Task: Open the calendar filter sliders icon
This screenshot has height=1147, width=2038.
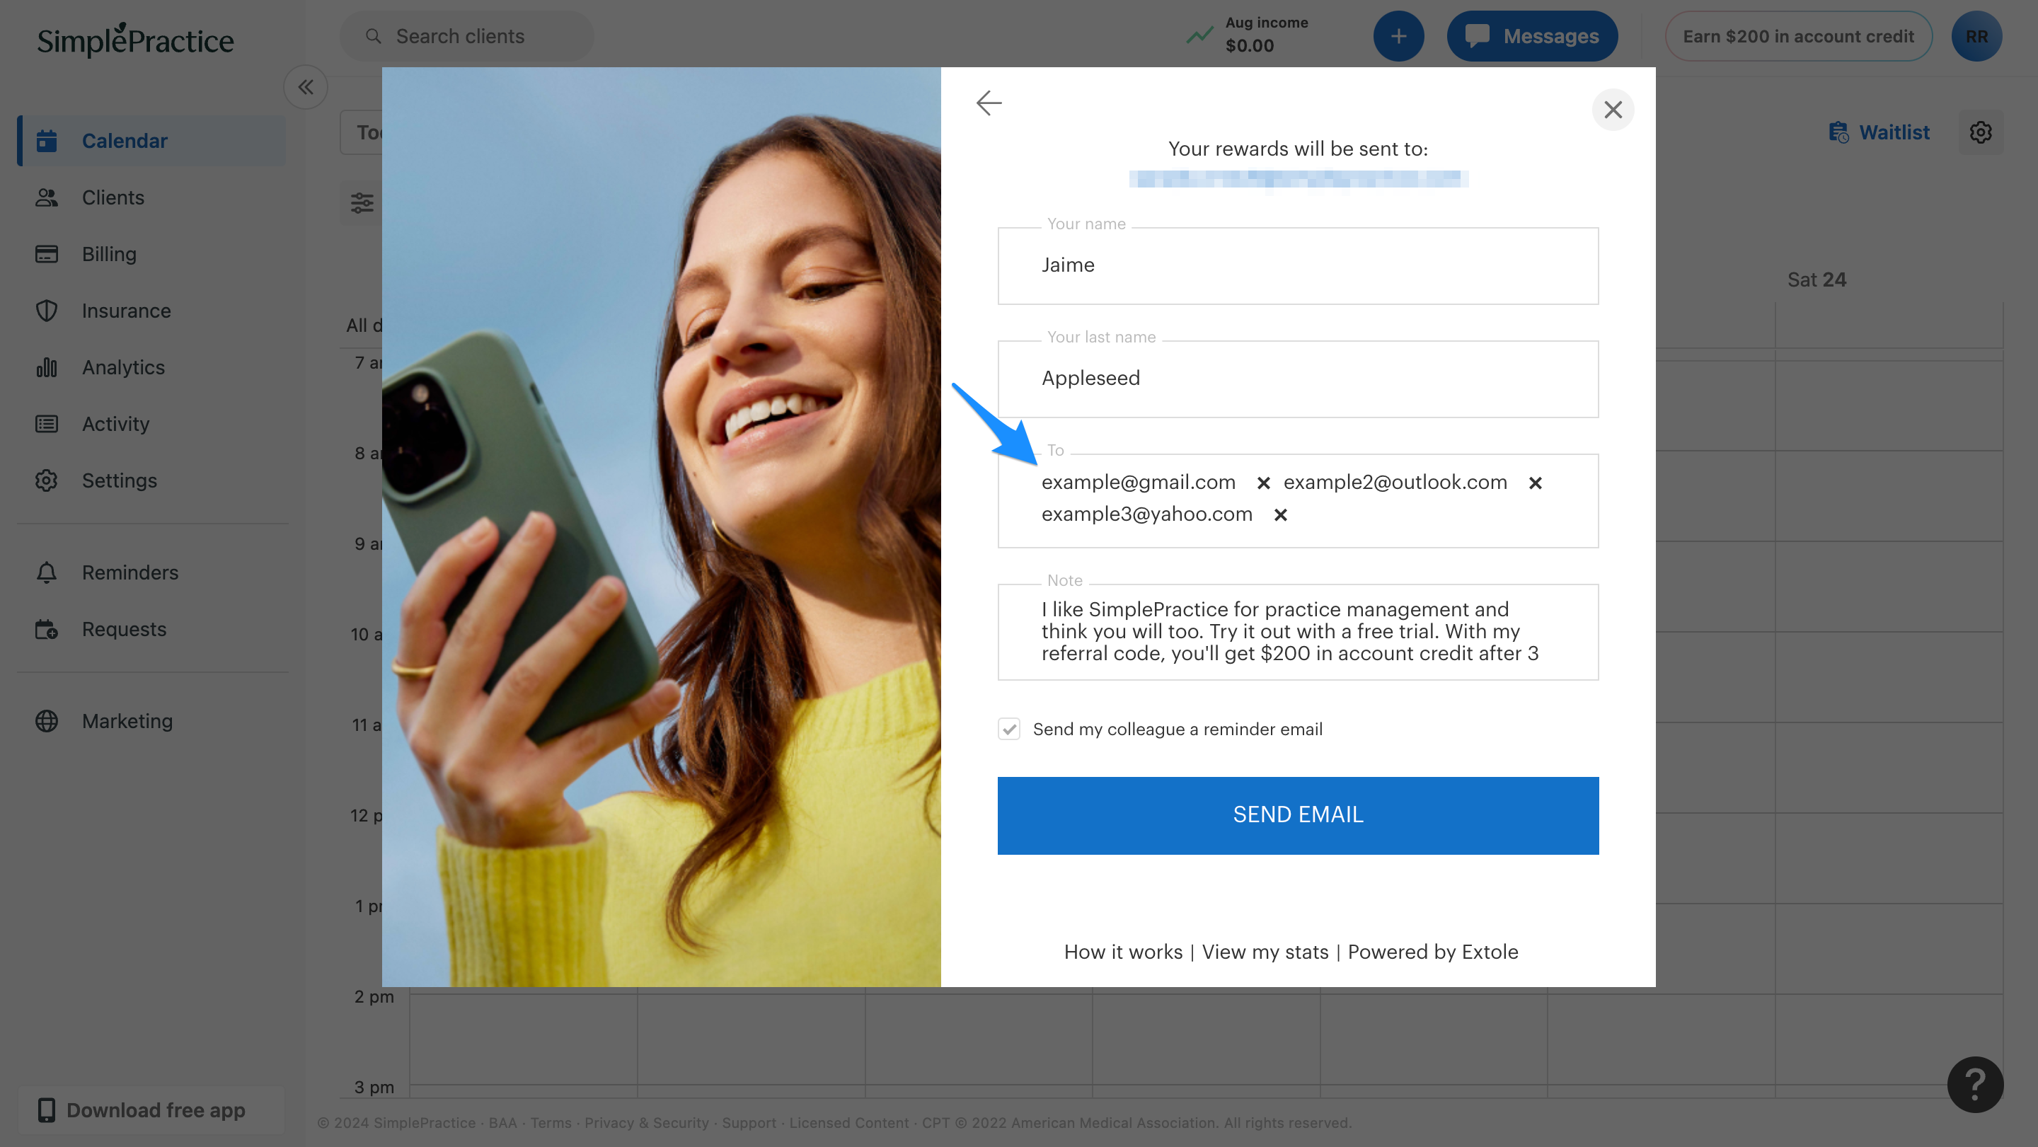Action: click(x=362, y=203)
